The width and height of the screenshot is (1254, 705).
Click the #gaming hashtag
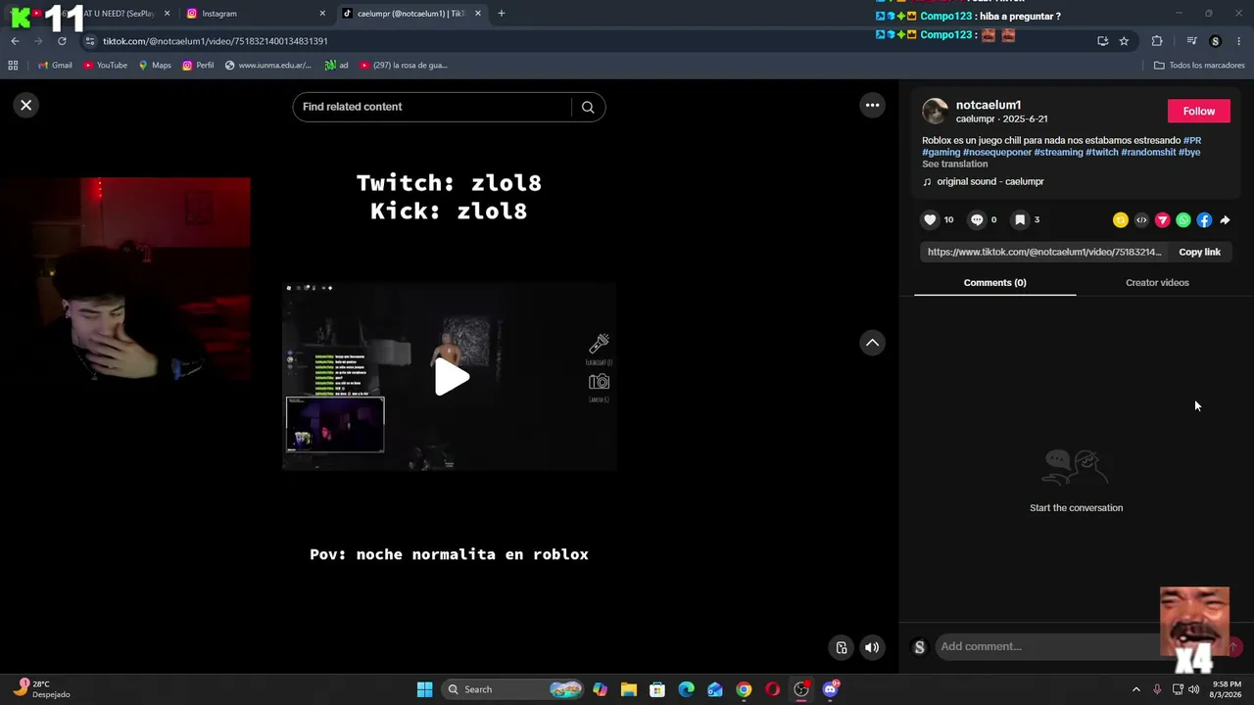[x=941, y=152]
